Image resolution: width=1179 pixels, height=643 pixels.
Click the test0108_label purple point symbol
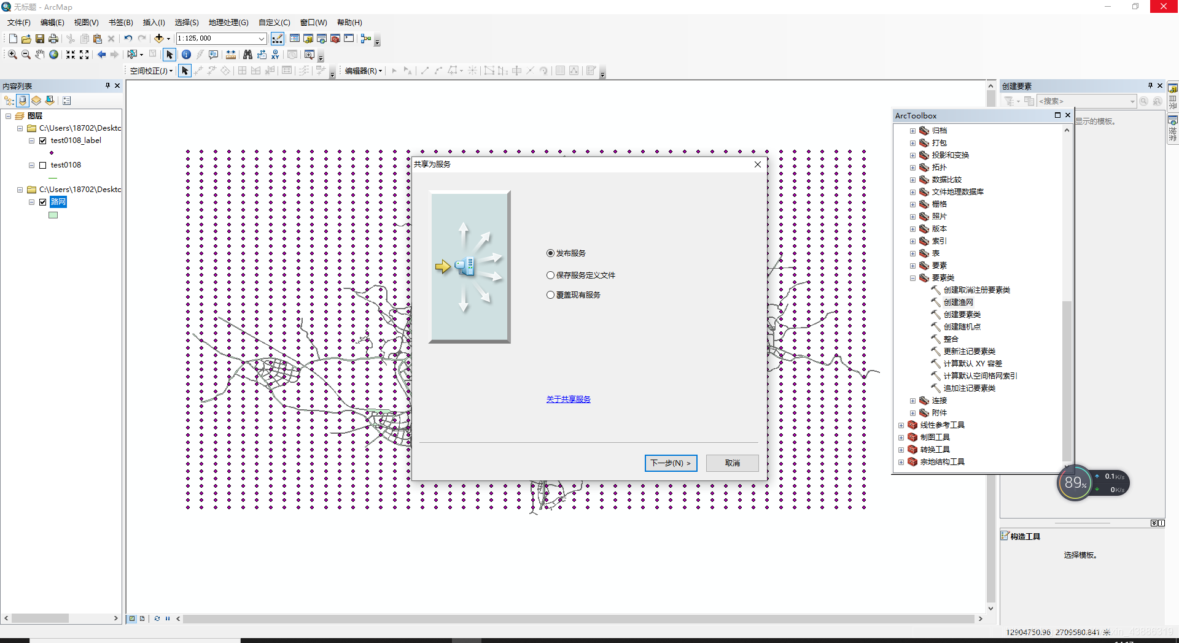pos(52,153)
